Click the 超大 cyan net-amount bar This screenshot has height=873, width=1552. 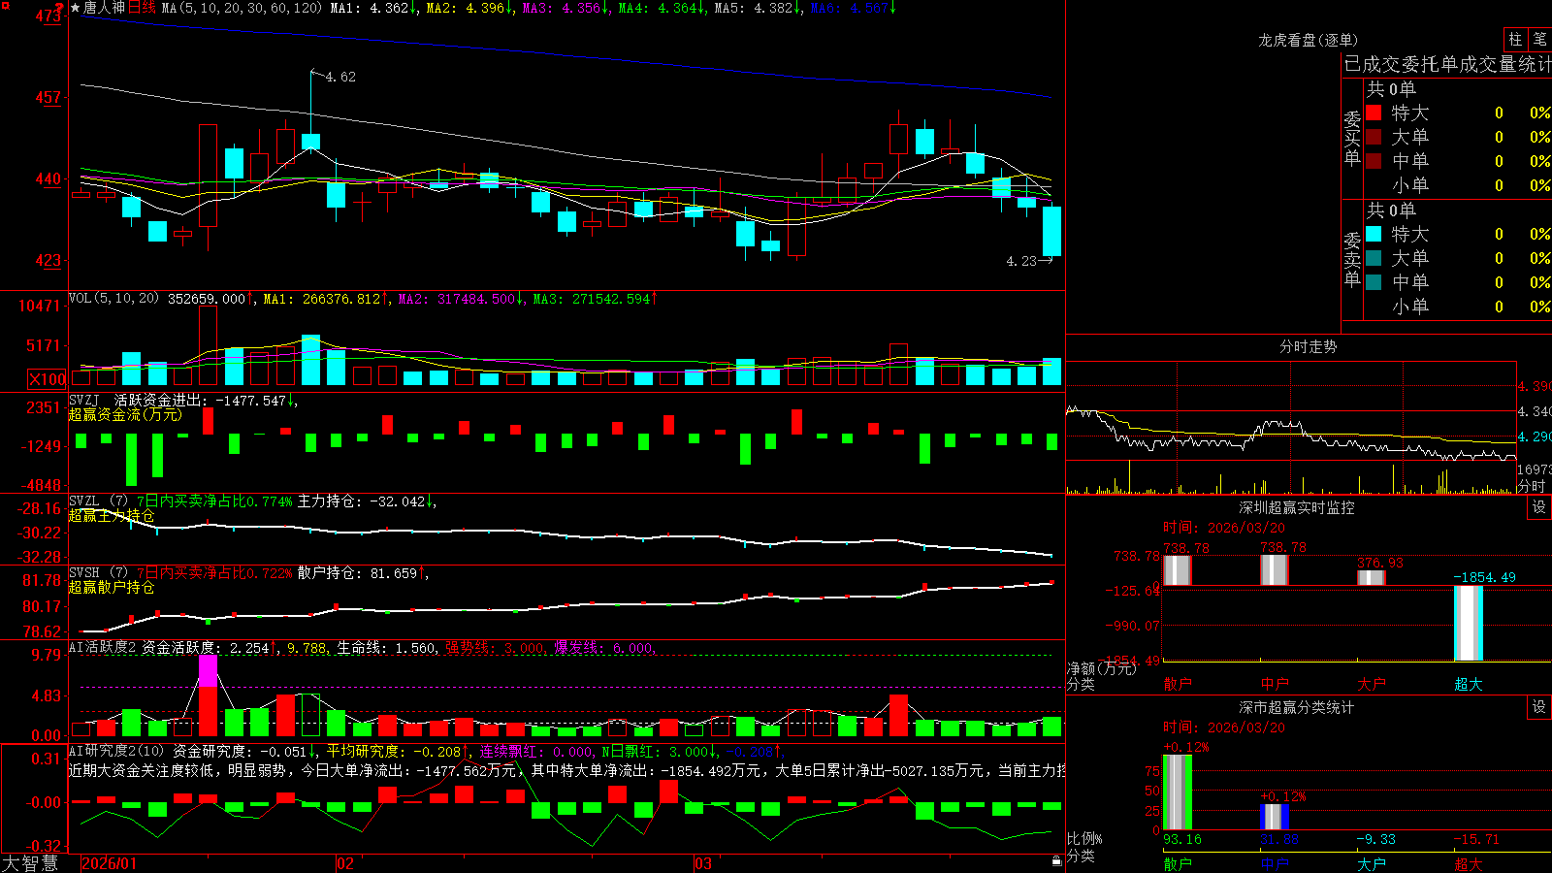1468,623
